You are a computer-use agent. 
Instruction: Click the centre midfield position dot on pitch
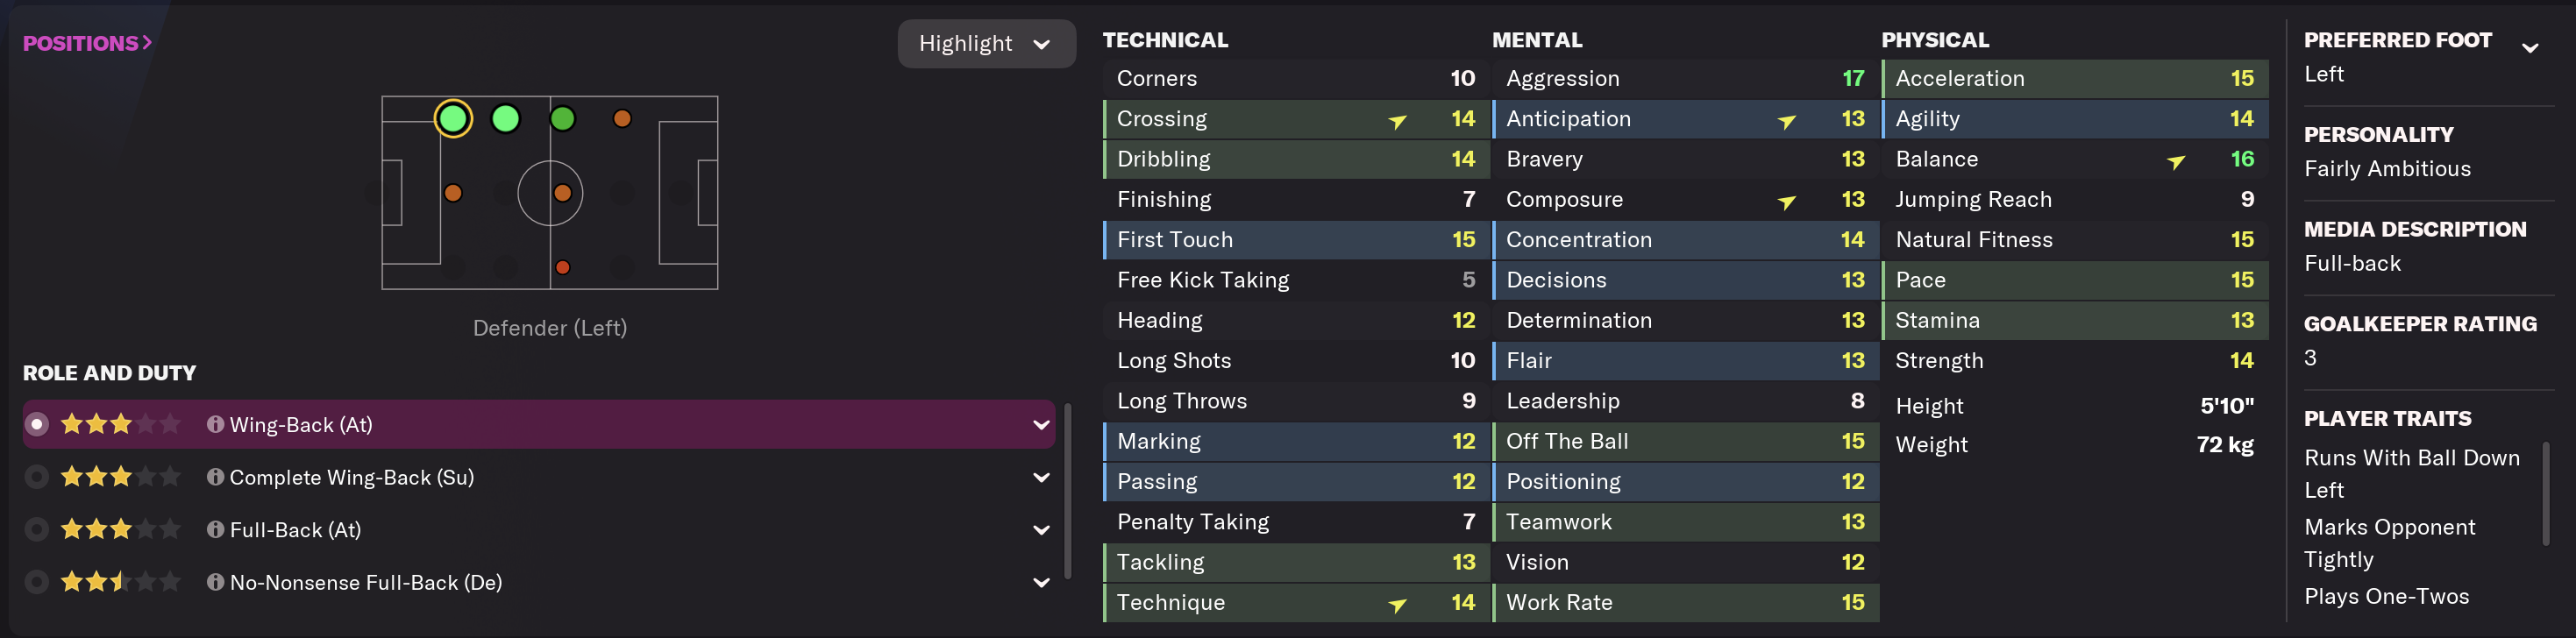click(x=562, y=193)
